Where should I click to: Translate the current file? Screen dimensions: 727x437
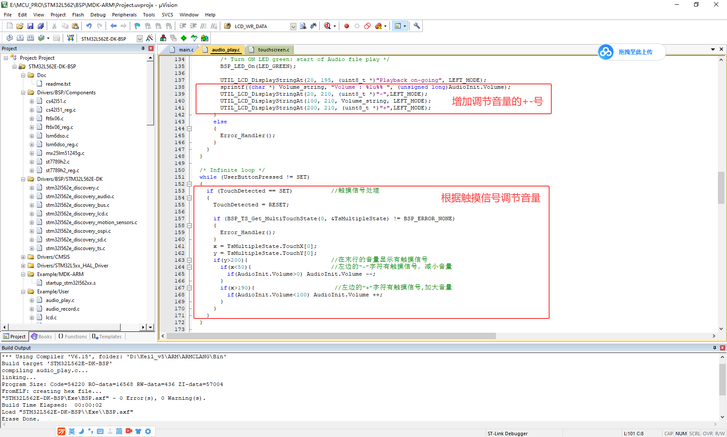pos(10,38)
